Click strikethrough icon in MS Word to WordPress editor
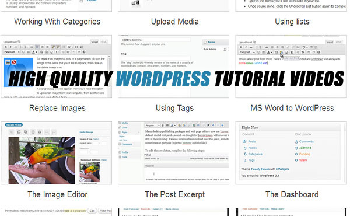The width and height of the screenshot is (350, 216). pyautogui.click(x=251, y=47)
